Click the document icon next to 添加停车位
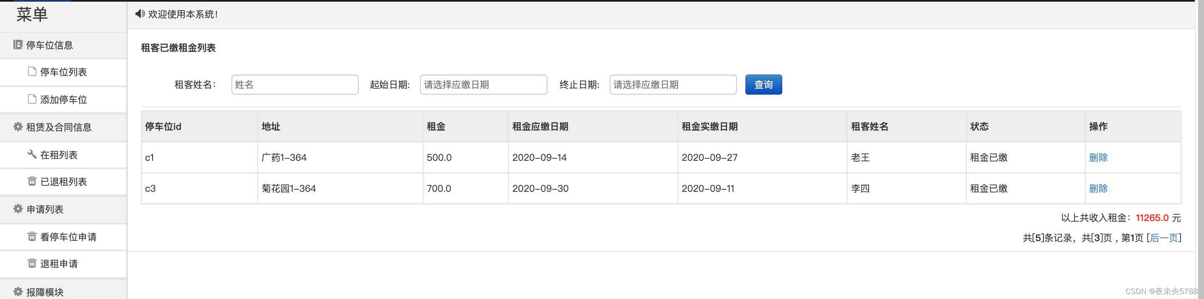The height and width of the screenshot is (299, 1204). 32,99
